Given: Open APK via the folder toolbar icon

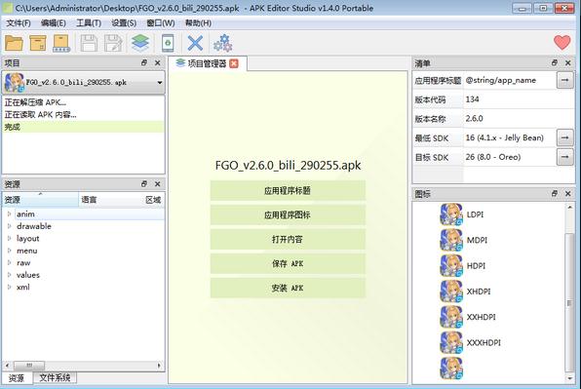Looking at the screenshot, I should click(x=14, y=43).
